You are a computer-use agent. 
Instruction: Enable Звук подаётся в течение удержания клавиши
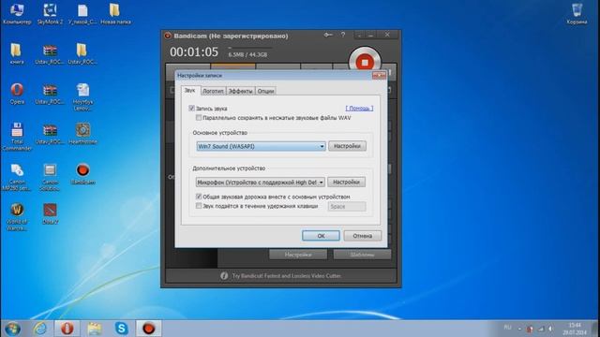pos(199,206)
